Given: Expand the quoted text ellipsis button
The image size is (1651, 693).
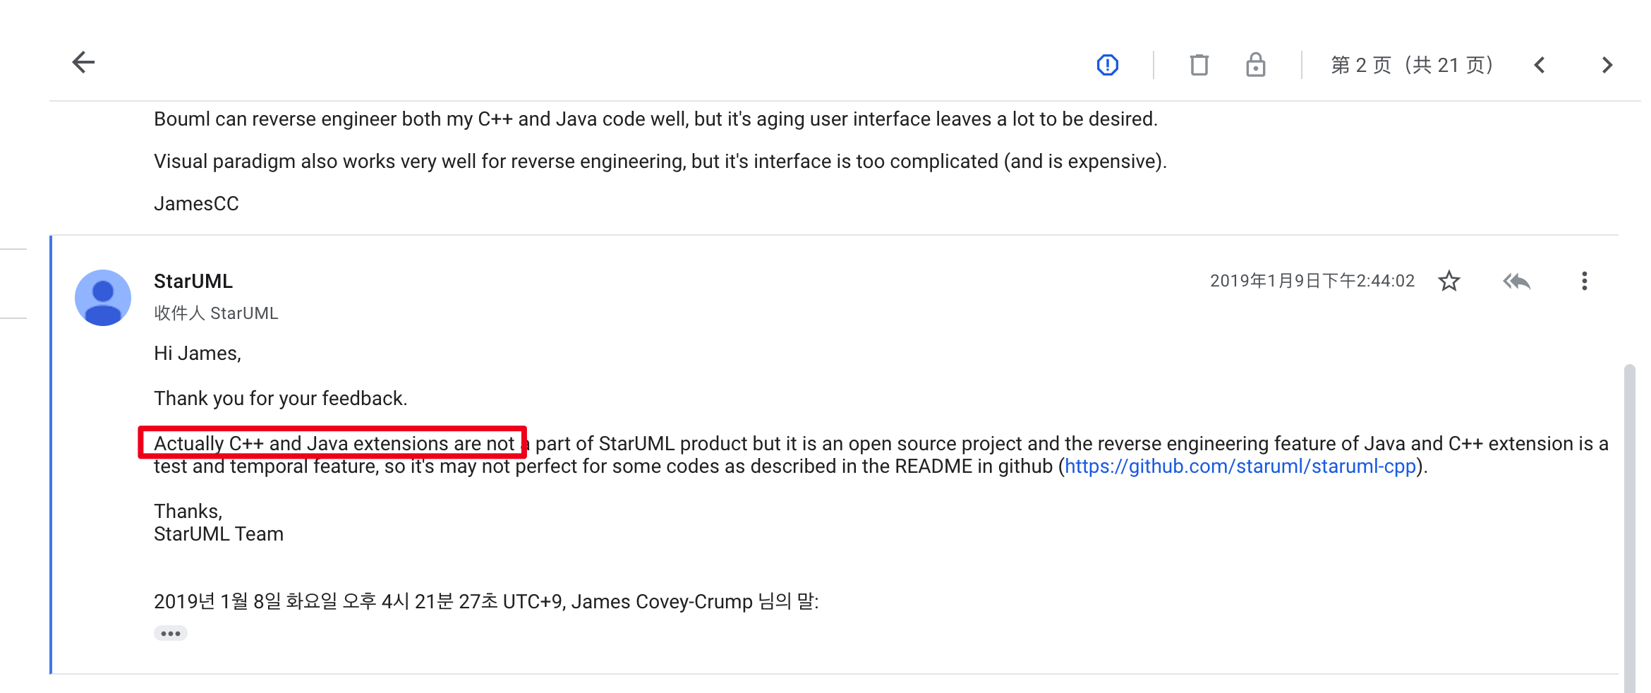Looking at the screenshot, I should pyautogui.click(x=171, y=633).
